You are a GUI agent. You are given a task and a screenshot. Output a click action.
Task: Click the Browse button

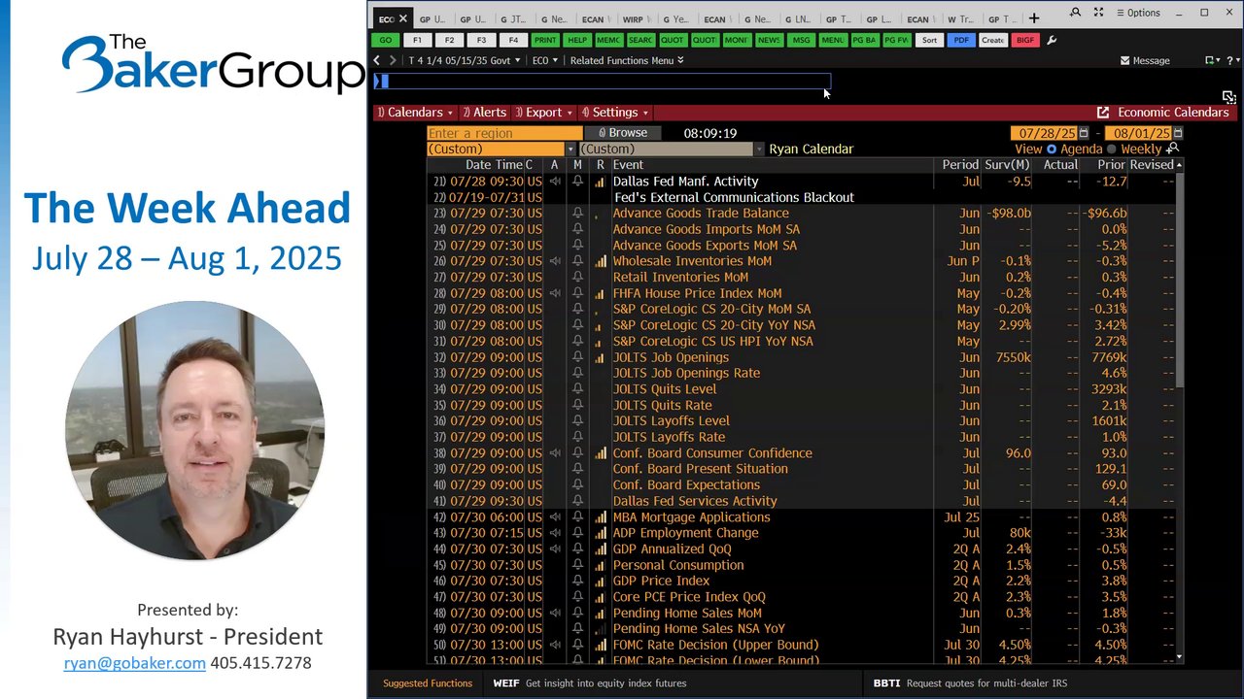622,133
